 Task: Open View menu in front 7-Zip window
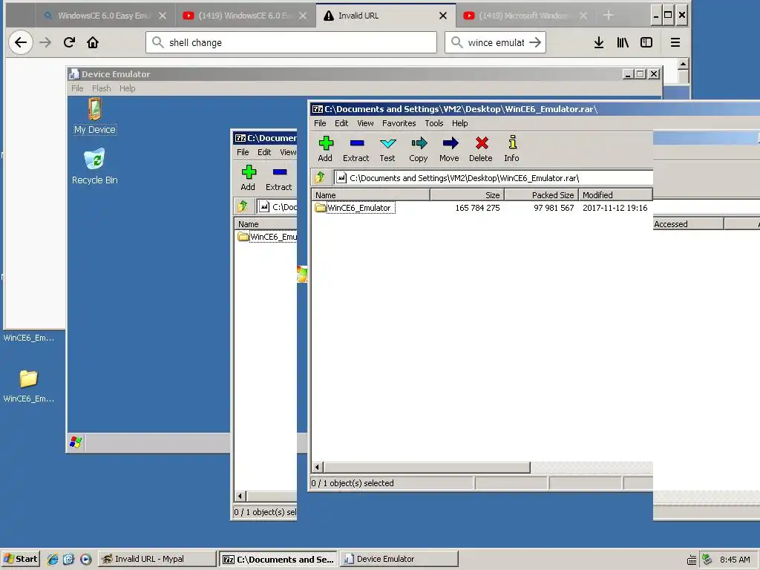pos(365,123)
